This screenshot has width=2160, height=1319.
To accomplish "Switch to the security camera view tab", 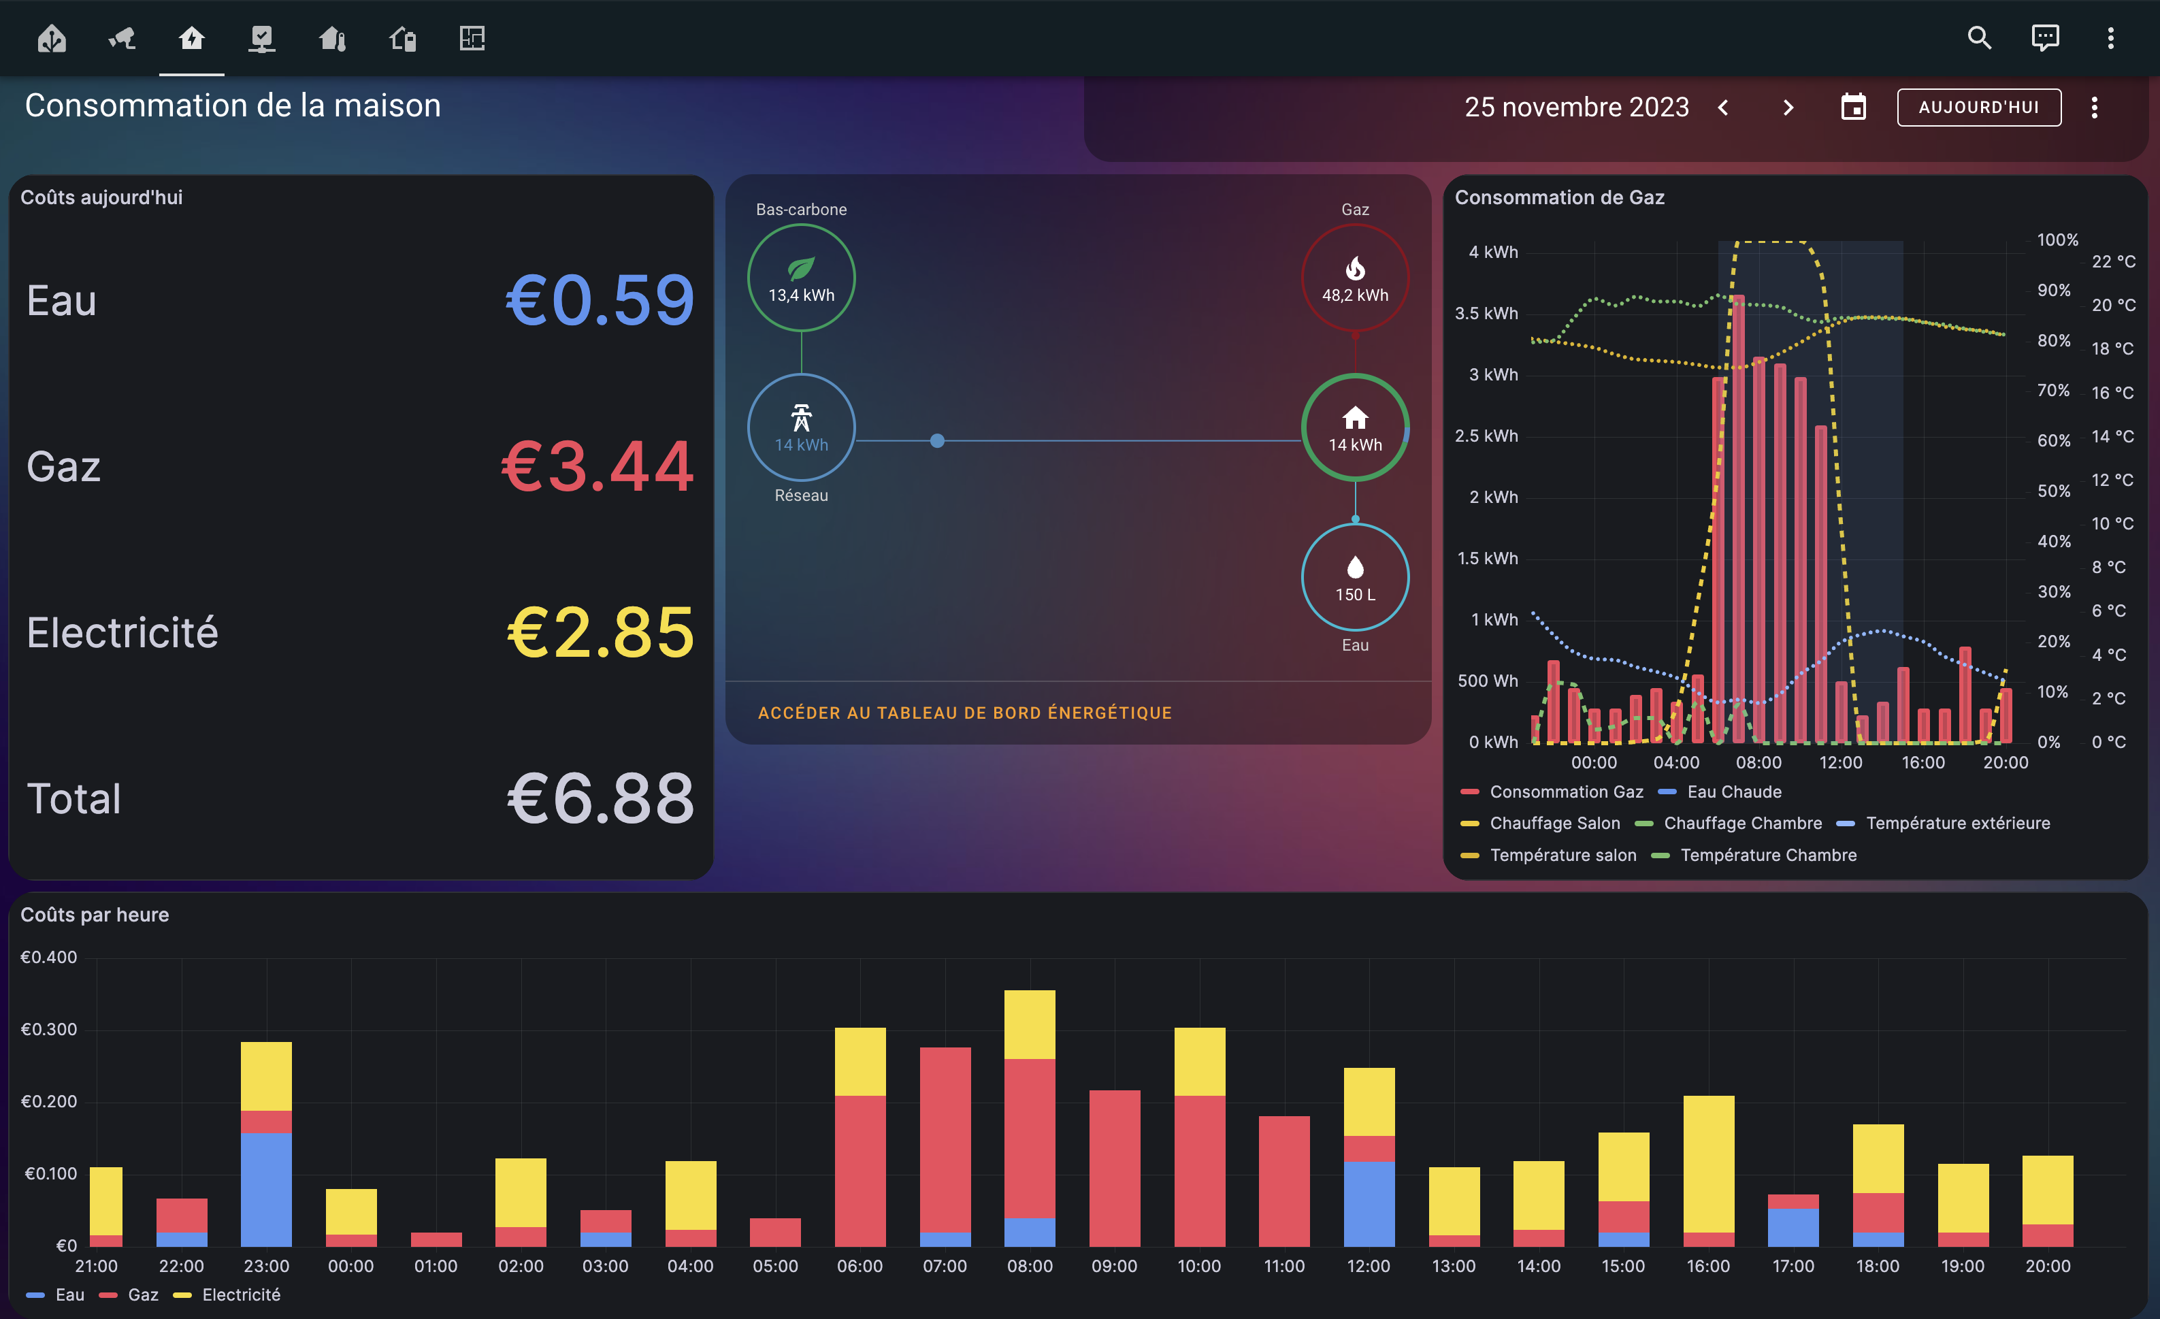I will point(122,37).
